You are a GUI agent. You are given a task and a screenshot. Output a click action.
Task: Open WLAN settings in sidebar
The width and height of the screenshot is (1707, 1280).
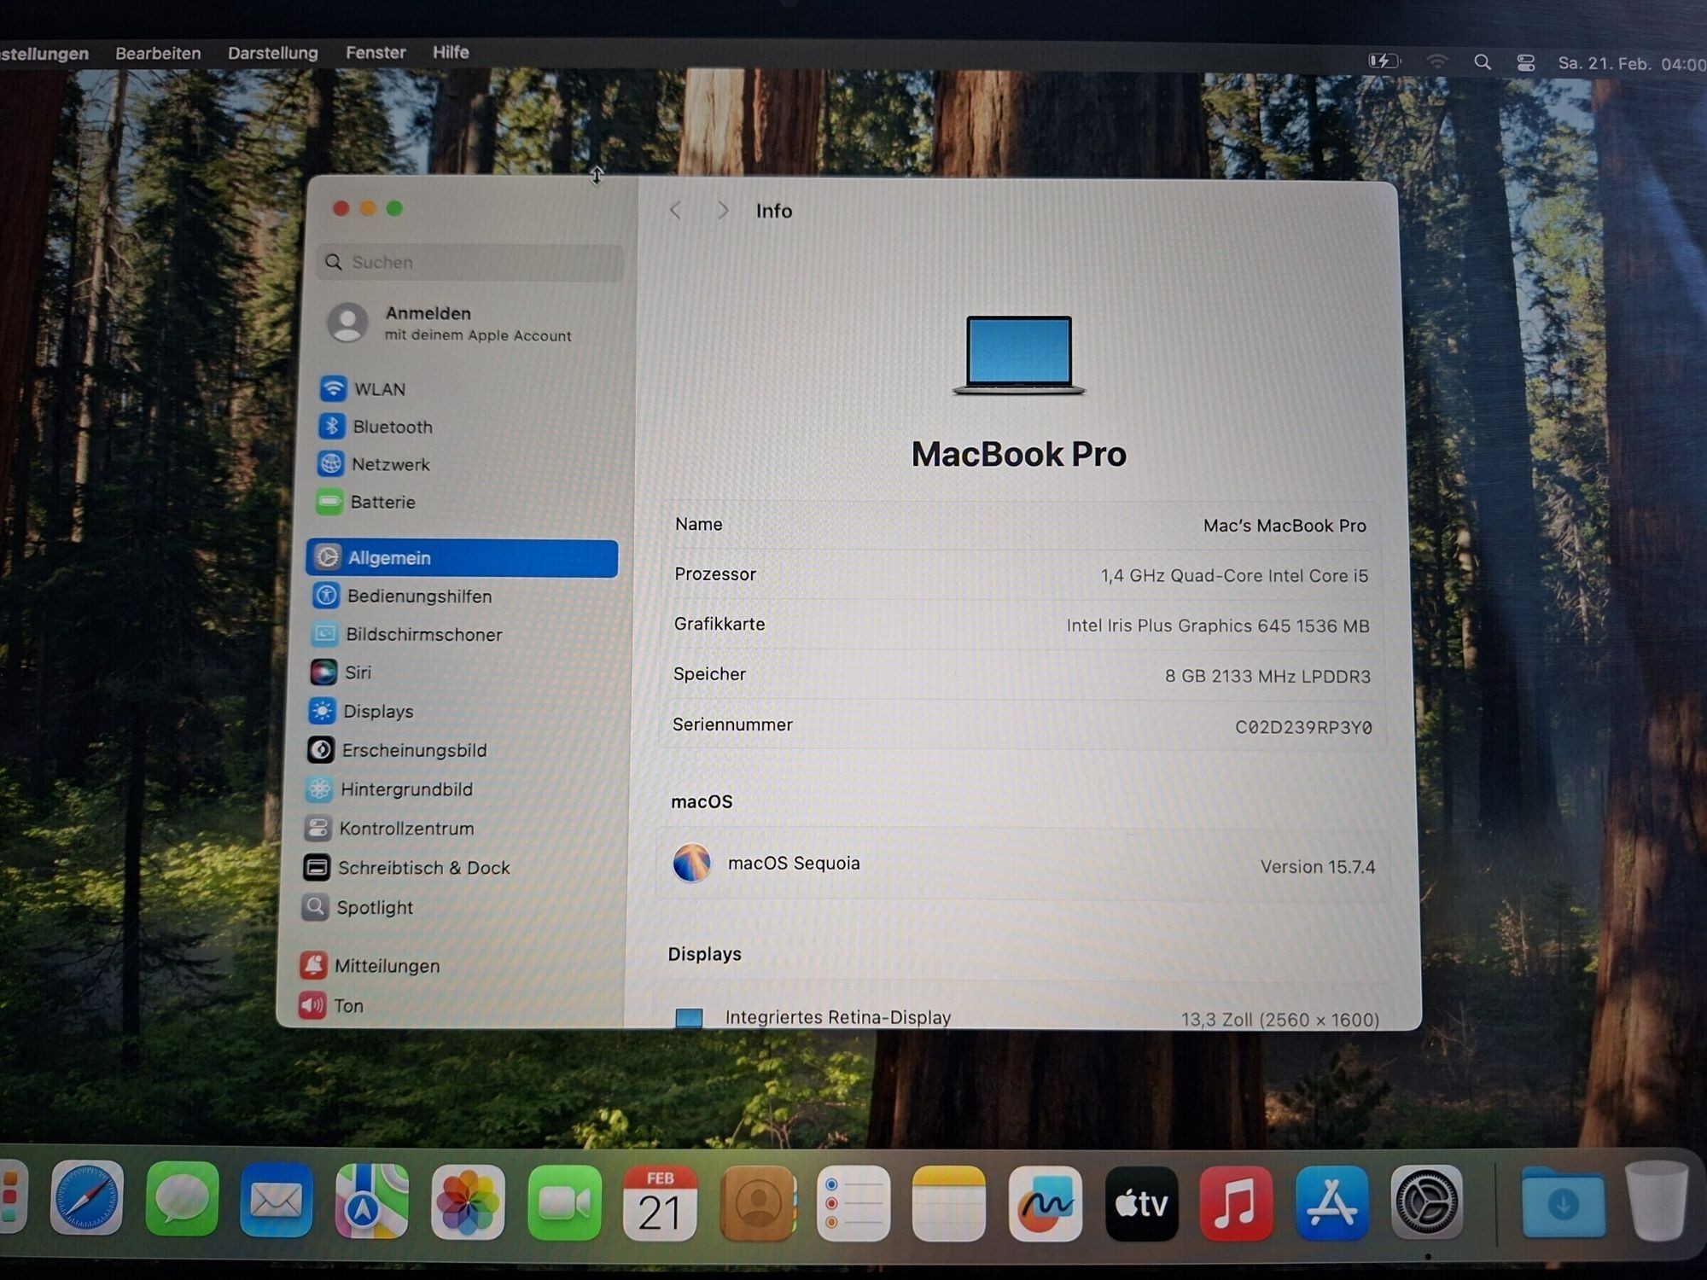(379, 389)
